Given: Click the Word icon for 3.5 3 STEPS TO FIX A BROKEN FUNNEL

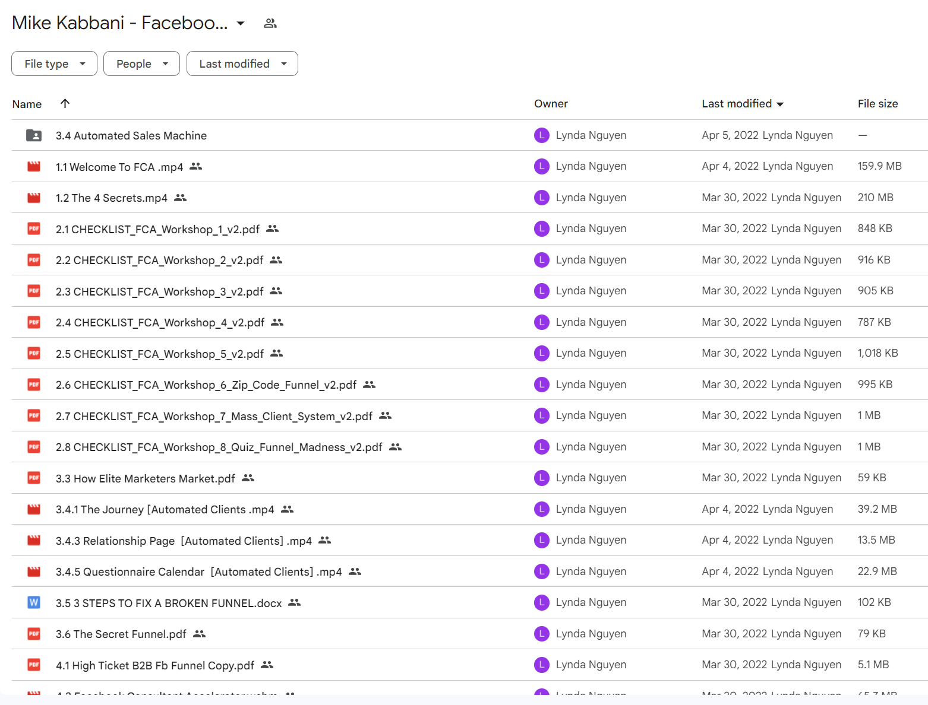Looking at the screenshot, I should 34,602.
